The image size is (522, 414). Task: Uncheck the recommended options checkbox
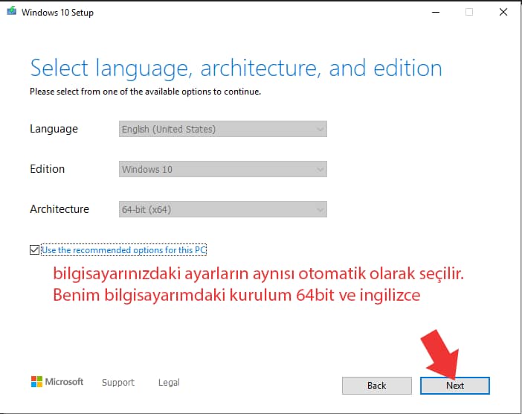(34, 250)
